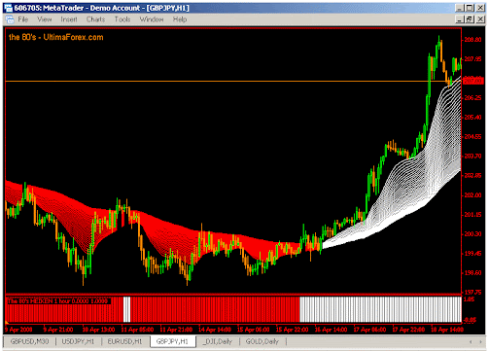
Task: Minimize the MetaTrader main window
Action: pyautogui.click(x=460, y=8)
